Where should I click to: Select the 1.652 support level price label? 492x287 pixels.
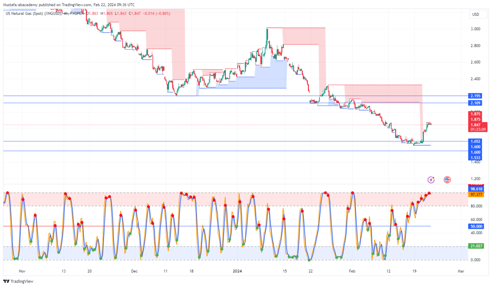pyautogui.click(x=475, y=142)
